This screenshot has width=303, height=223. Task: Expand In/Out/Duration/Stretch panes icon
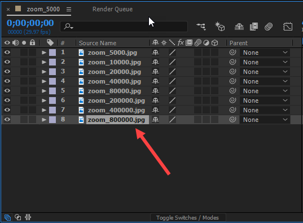point(28,217)
